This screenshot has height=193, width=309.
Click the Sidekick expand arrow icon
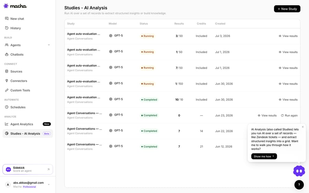[48, 169]
